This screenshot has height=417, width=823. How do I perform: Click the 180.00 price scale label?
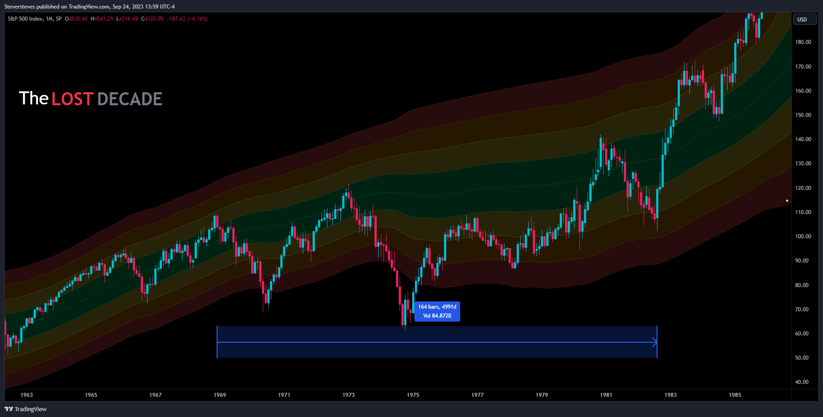[x=803, y=42]
